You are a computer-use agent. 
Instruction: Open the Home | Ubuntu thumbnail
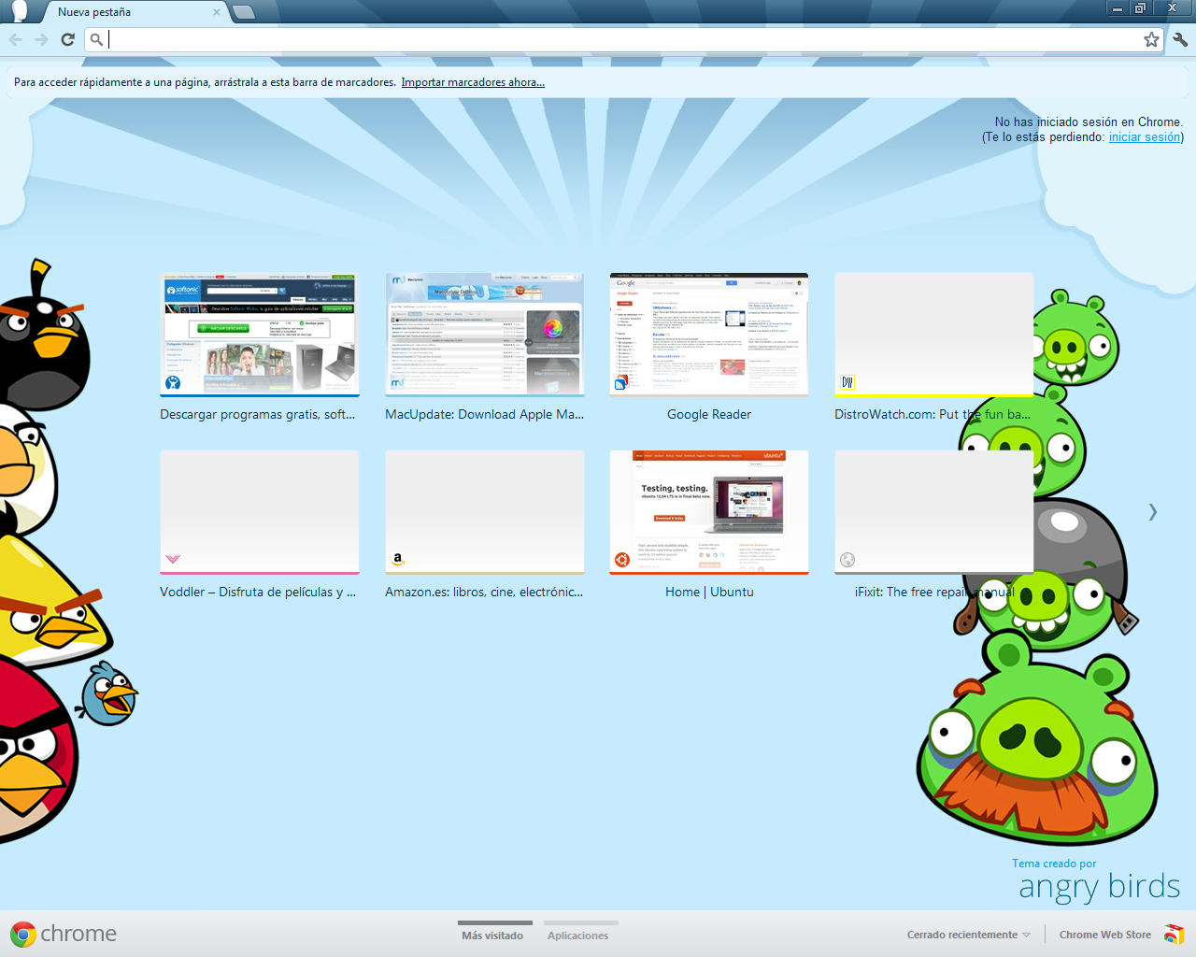(709, 512)
